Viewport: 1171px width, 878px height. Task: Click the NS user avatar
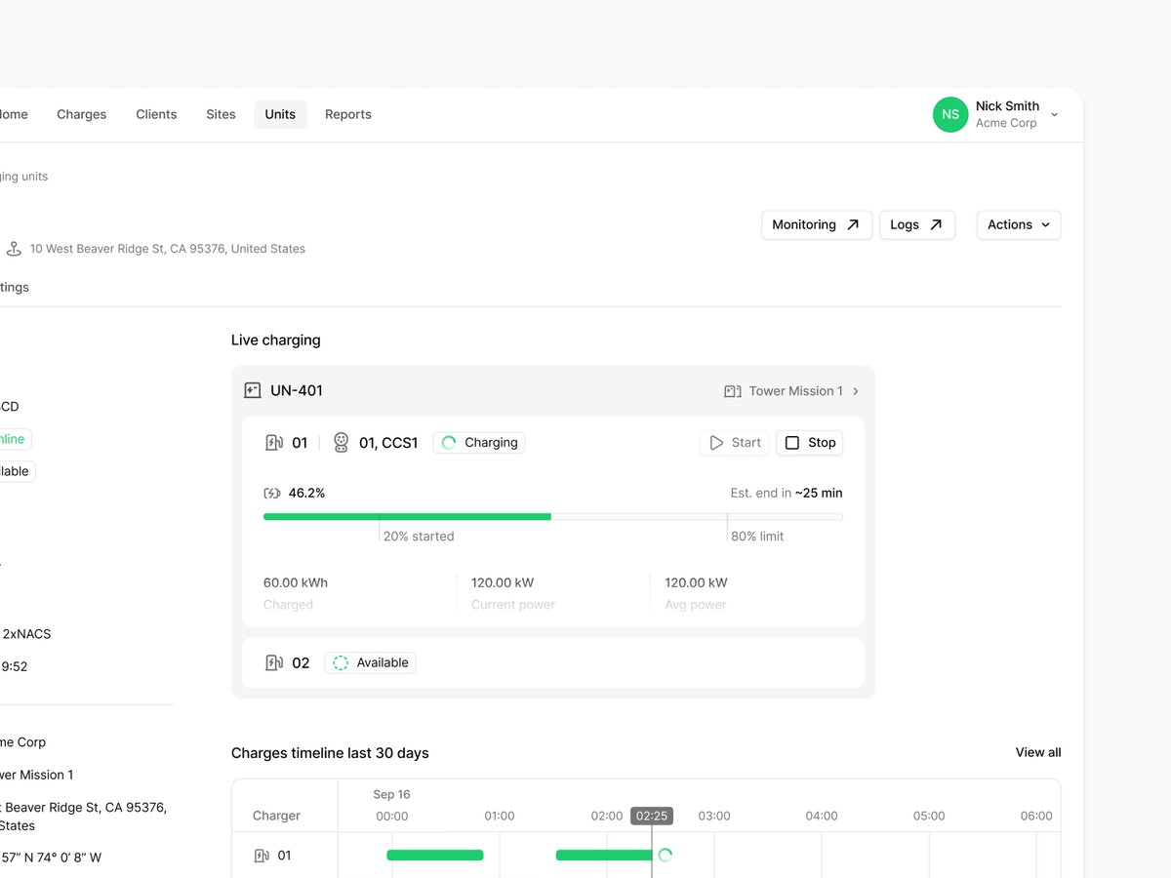950,114
